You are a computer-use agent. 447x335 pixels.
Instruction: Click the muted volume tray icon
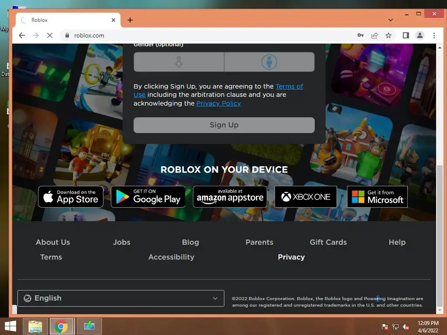[x=406, y=326]
